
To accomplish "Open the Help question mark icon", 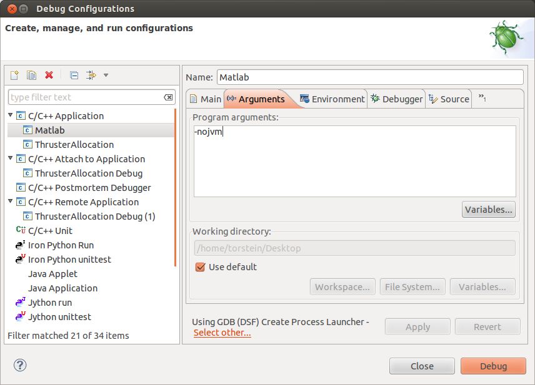I will [20, 365].
